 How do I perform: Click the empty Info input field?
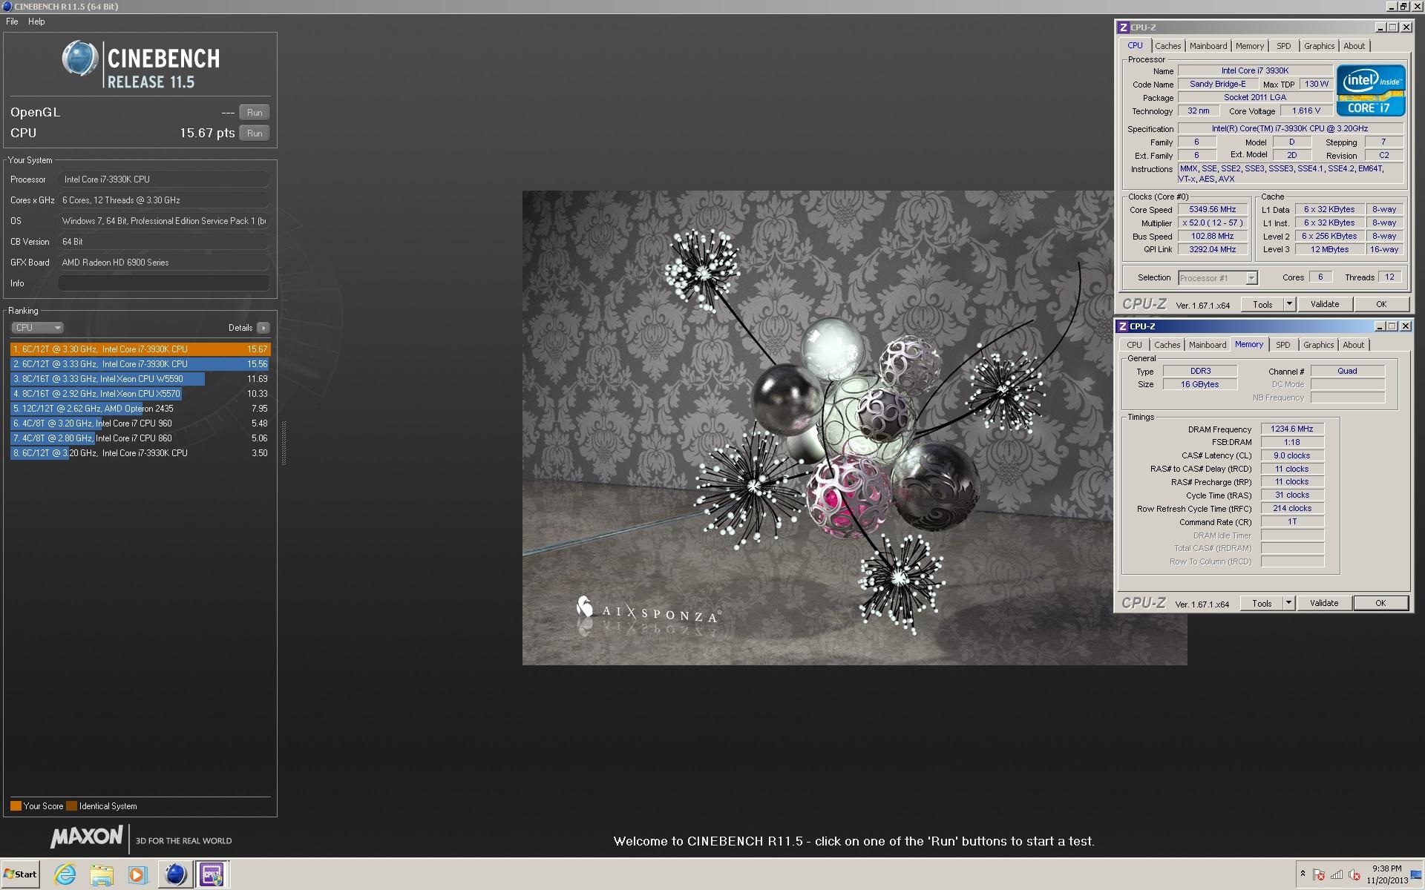point(163,283)
